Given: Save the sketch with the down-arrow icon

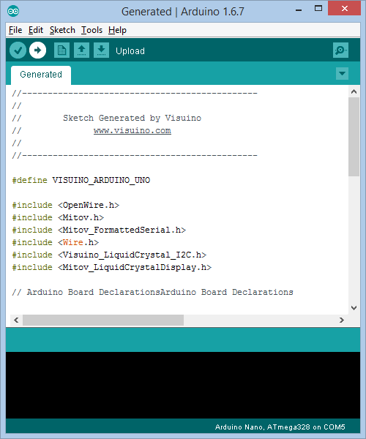Looking at the screenshot, I should [x=101, y=50].
